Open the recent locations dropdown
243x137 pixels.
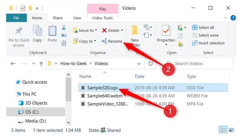[x=33, y=64]
